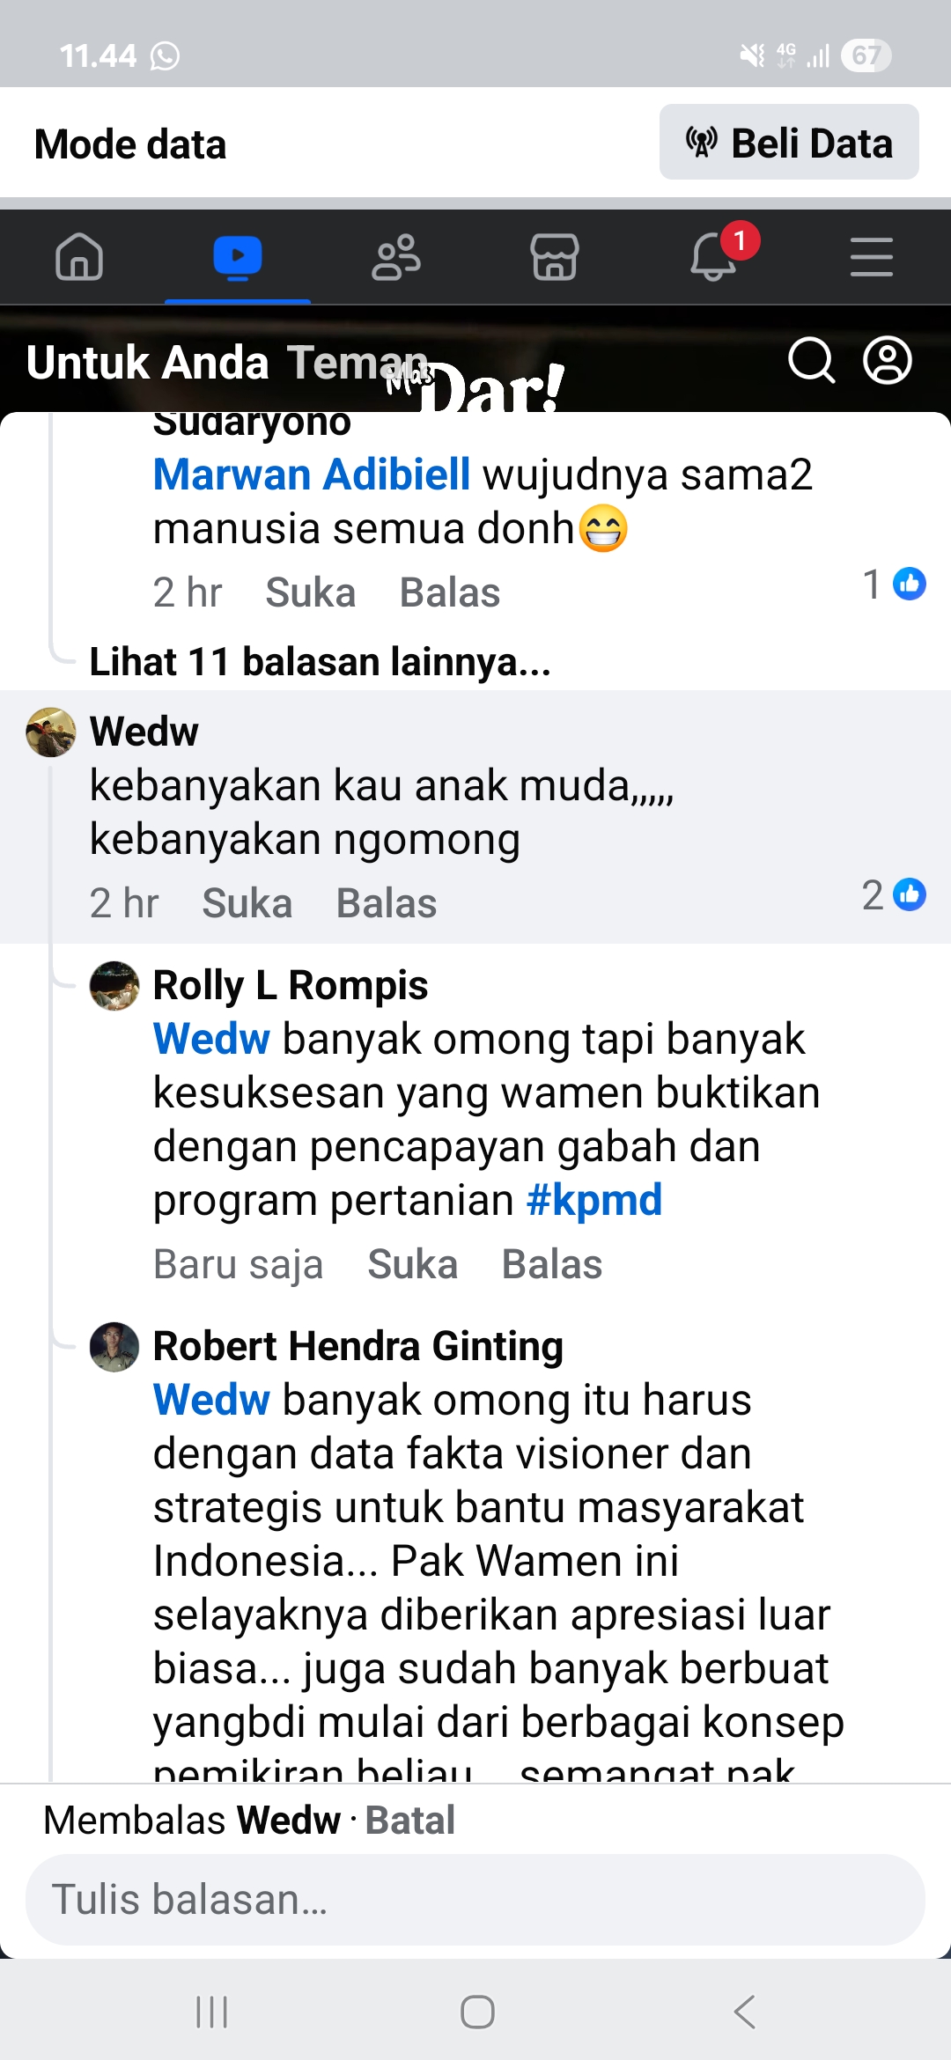
Task: Toggle Suka on Marwan Adibiell reply
Action: tap(311, 592)
